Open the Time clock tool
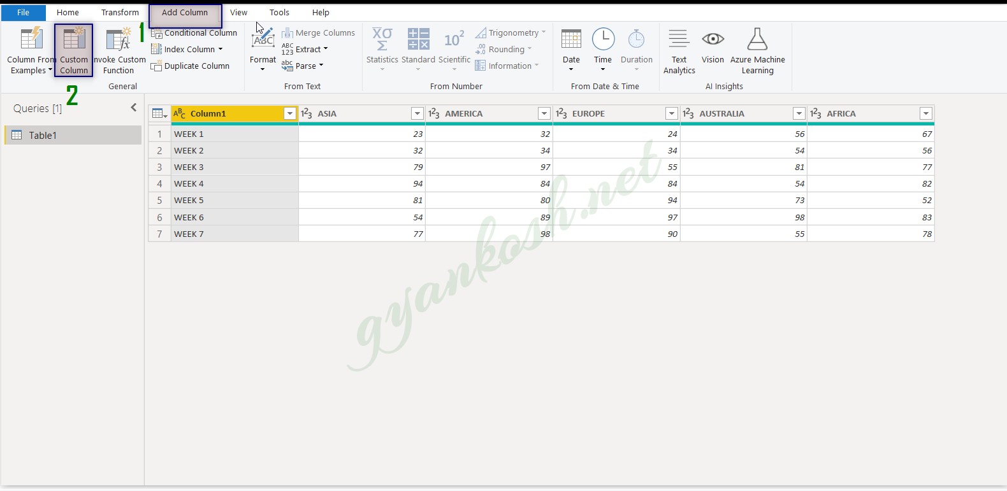Image resolution: width=1007 pixels, height=491 pixels. coord(603,49)
